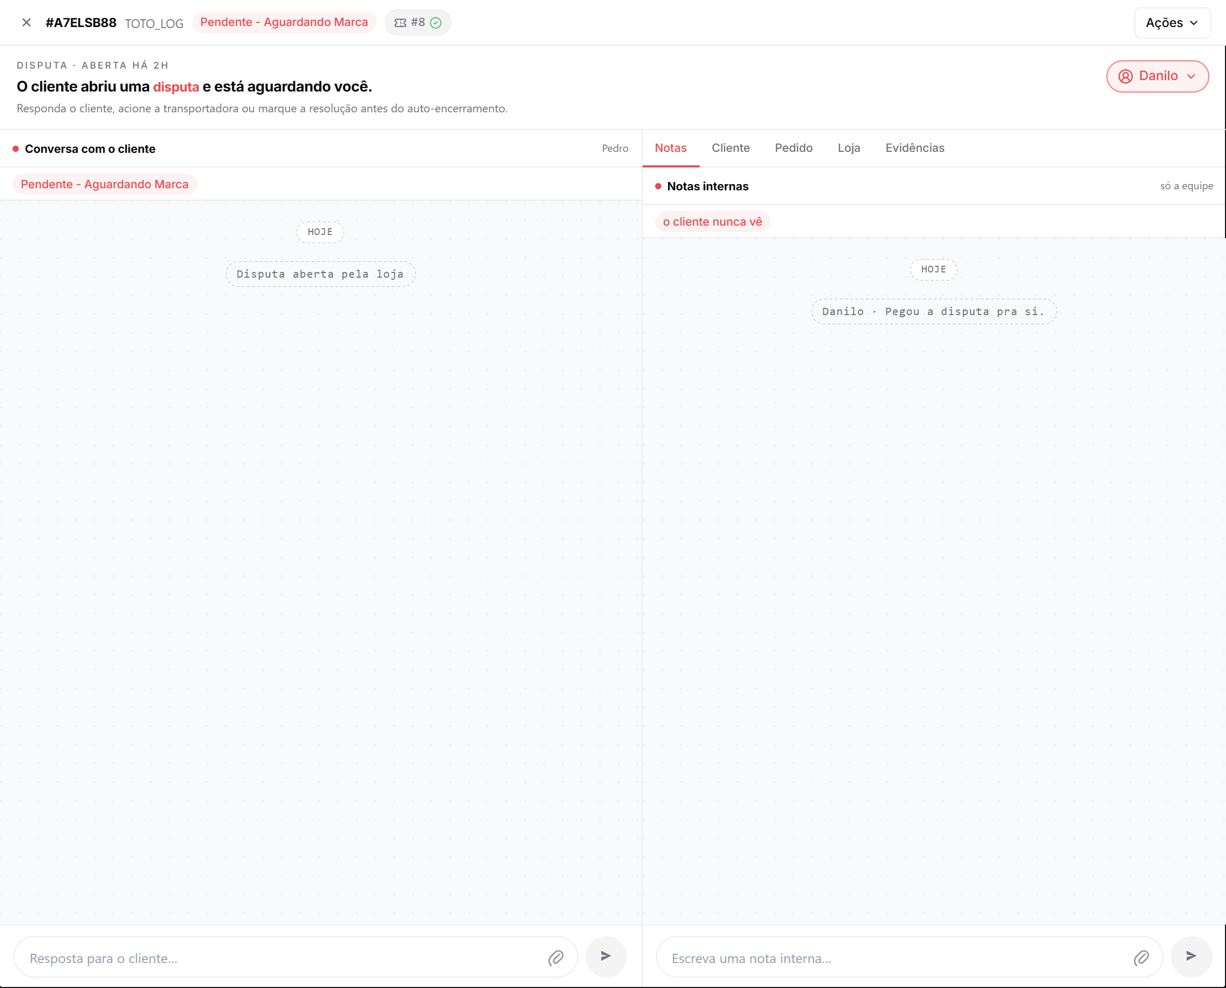Click the ticket icon in the #8 badge
This screenshot has width=1226, height=988.
click(400, 23)
